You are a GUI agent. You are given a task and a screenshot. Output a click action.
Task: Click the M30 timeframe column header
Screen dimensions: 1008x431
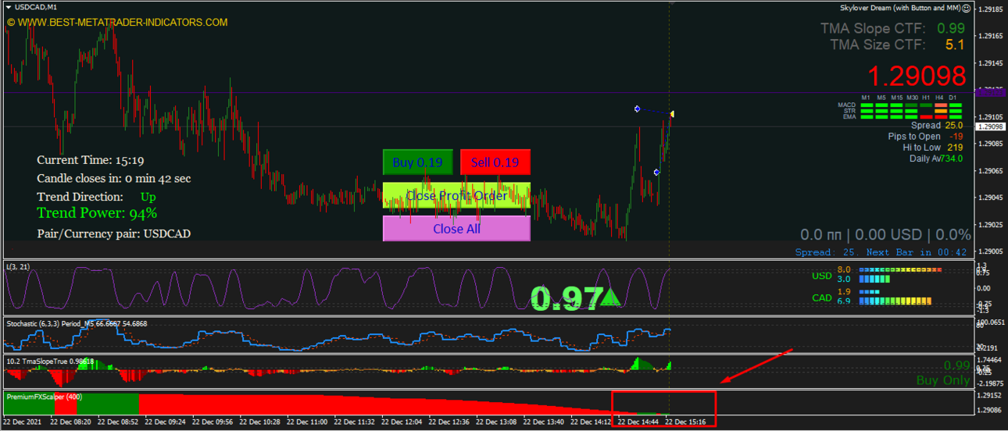[x=912, y=98]
